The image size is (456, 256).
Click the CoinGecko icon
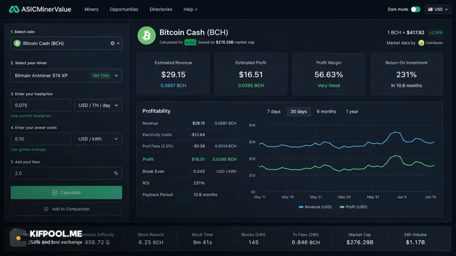click(421, 43)
